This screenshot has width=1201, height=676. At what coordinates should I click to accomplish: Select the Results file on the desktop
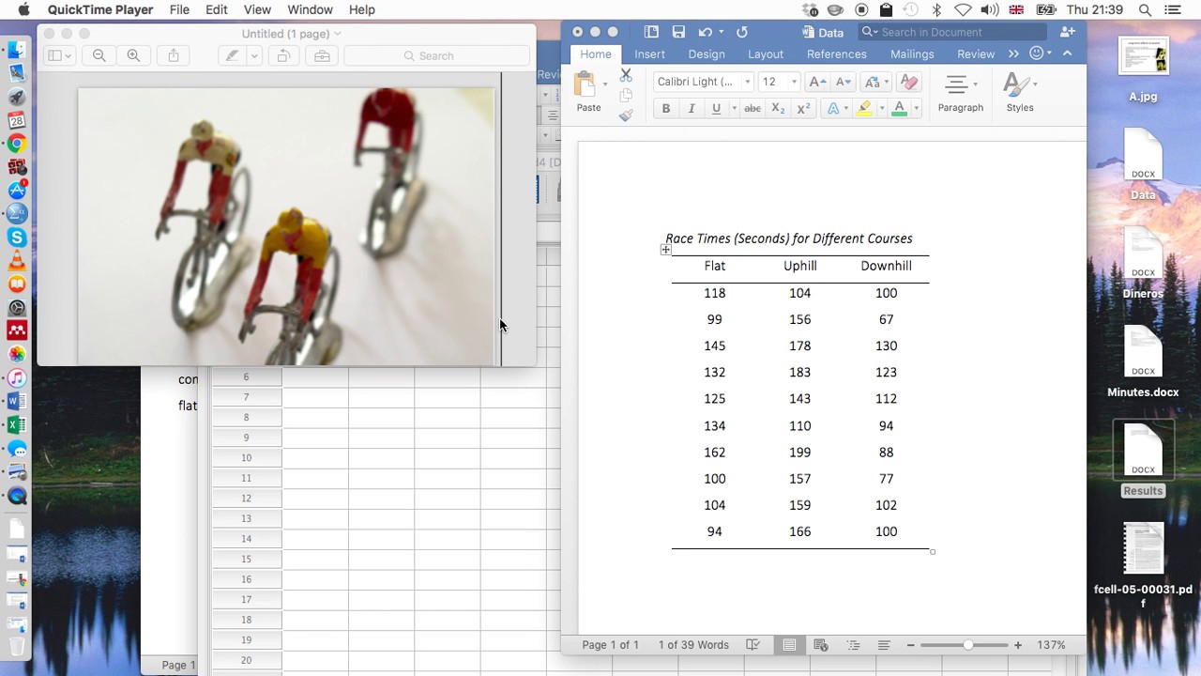point(1143,460)
